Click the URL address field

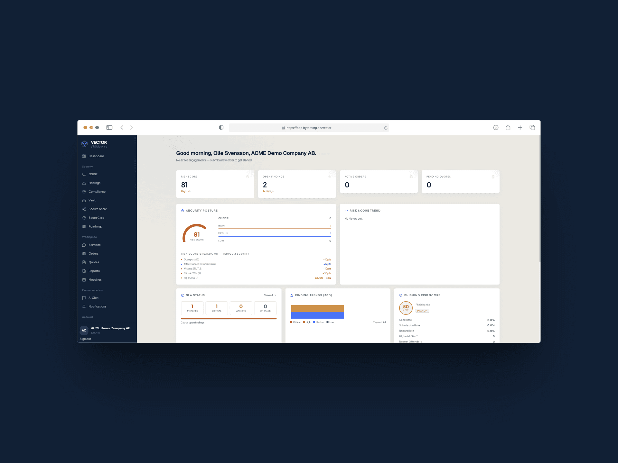[309, 128]
